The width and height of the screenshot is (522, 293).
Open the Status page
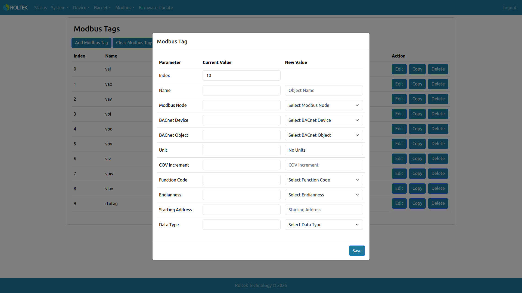[x=41, y=8]
